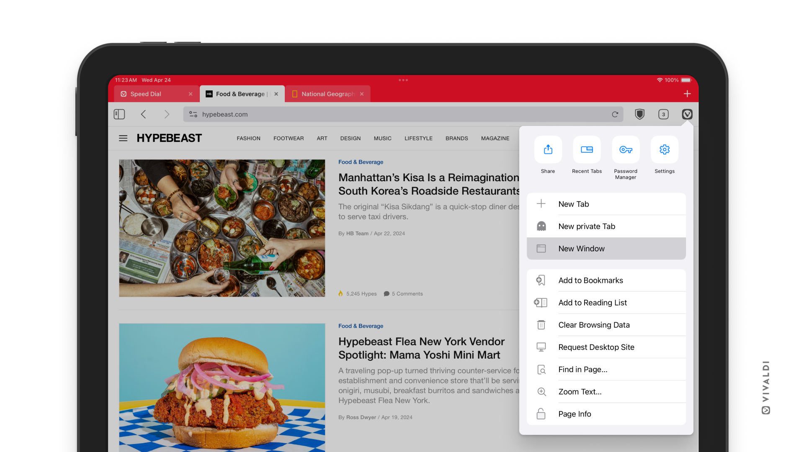Switch to Speed Dial tab
This screenshot has height=452, width=804.
pos(152,93)
